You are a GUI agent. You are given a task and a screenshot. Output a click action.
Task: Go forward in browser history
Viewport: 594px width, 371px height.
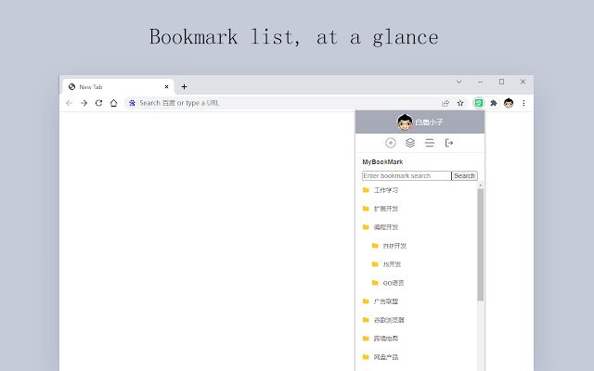84,103
